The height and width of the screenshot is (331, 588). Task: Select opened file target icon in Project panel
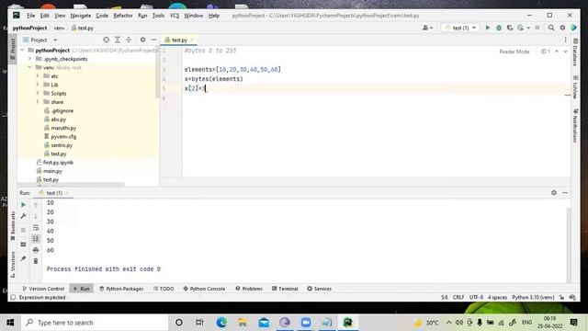click(x=107, y=40)
